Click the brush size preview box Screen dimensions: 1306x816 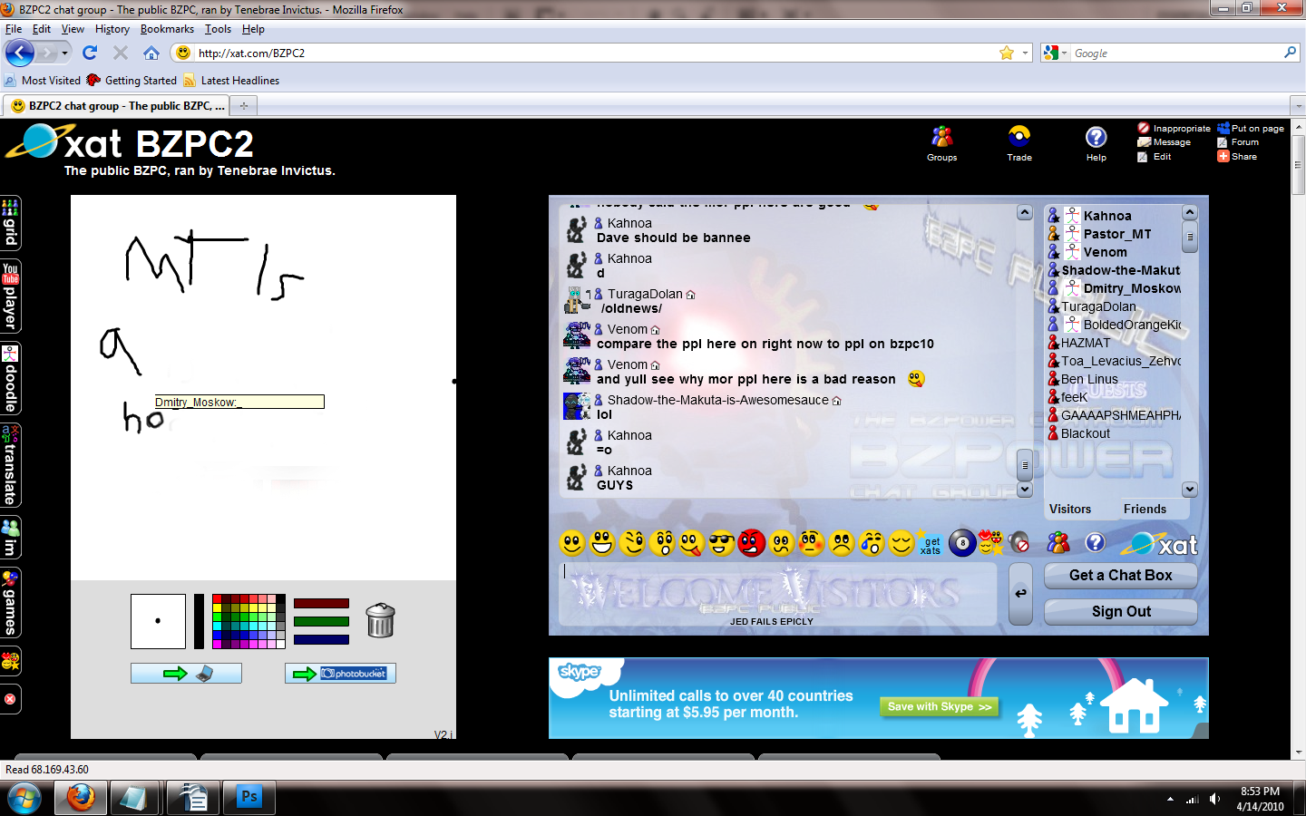158,621
